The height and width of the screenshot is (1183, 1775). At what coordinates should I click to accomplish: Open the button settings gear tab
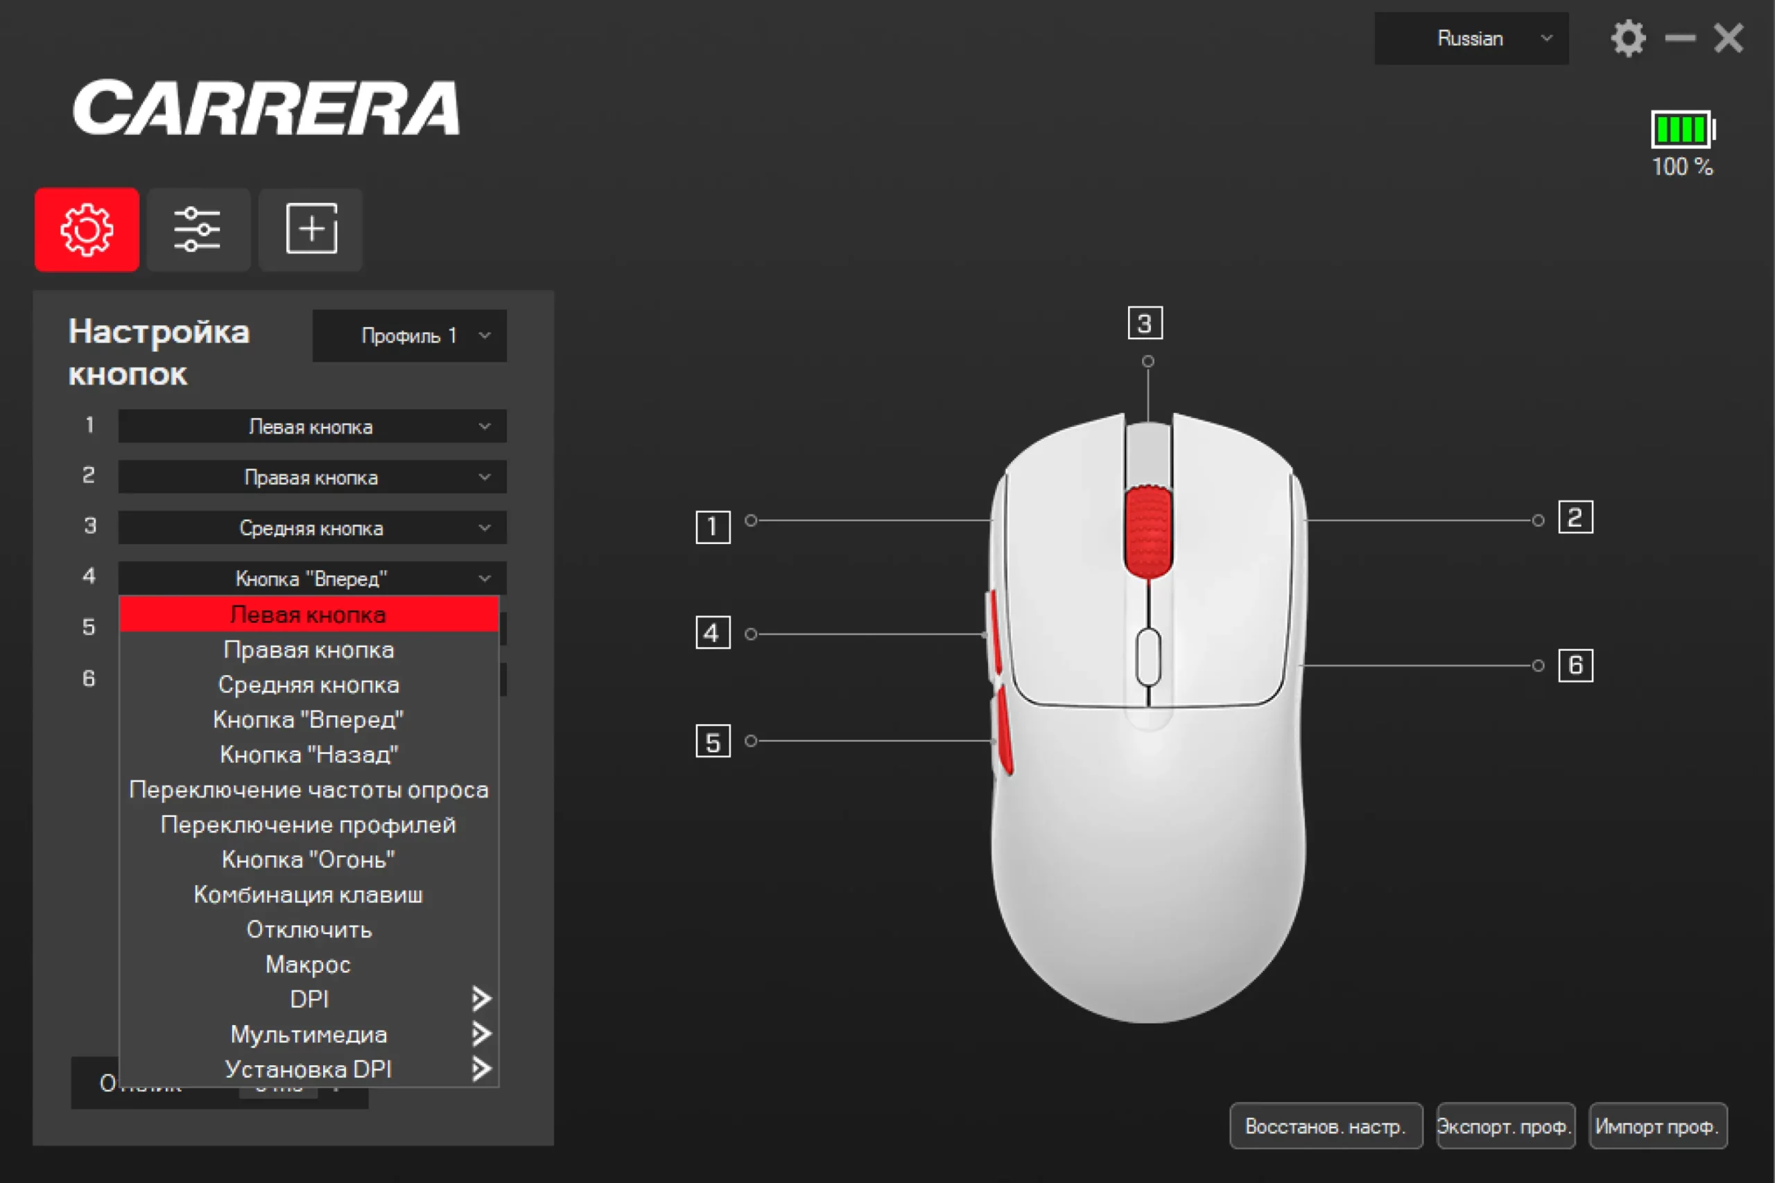[87, 229]
